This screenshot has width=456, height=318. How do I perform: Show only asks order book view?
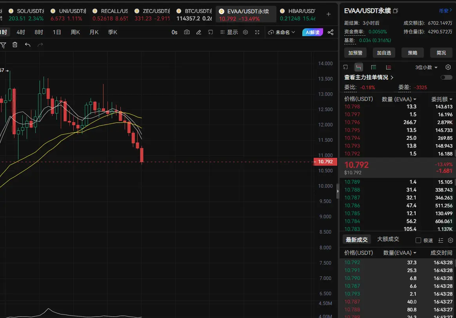point(388,67)
